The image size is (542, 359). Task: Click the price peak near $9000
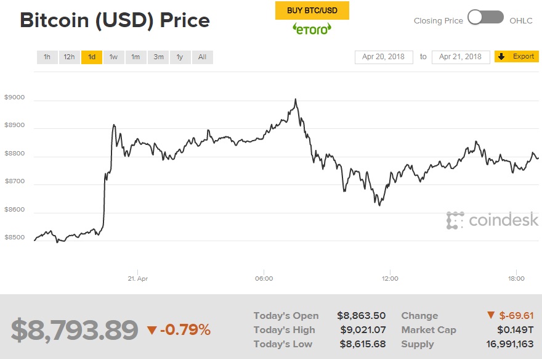[296, 99]
